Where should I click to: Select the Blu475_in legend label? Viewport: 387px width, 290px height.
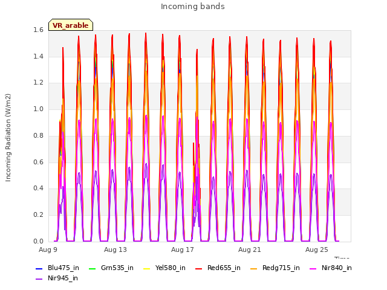click(63, 268)
